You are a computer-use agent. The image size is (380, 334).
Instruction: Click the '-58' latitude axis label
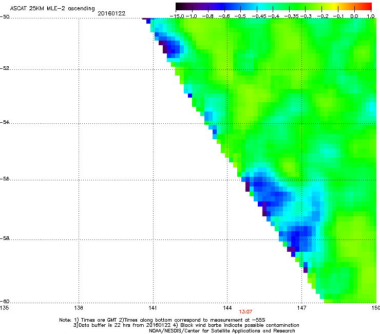tap(5, 238)
